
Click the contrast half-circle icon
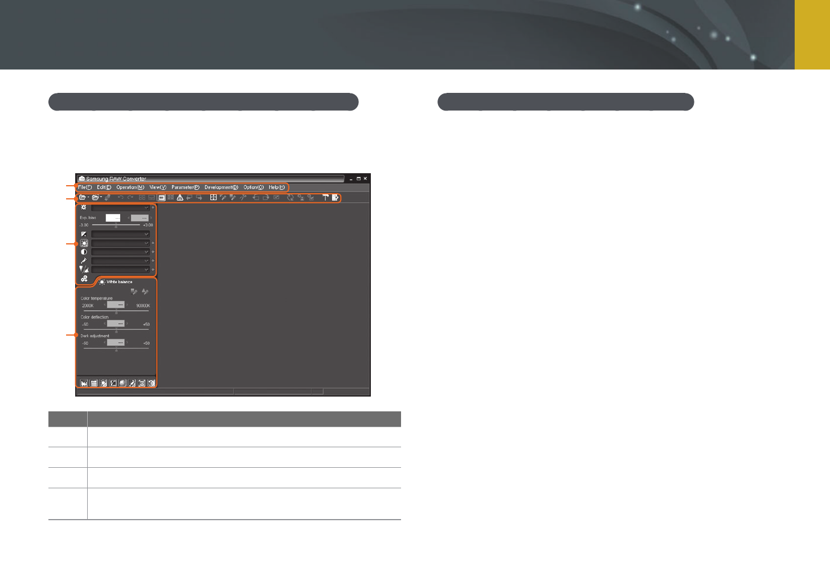84,252
